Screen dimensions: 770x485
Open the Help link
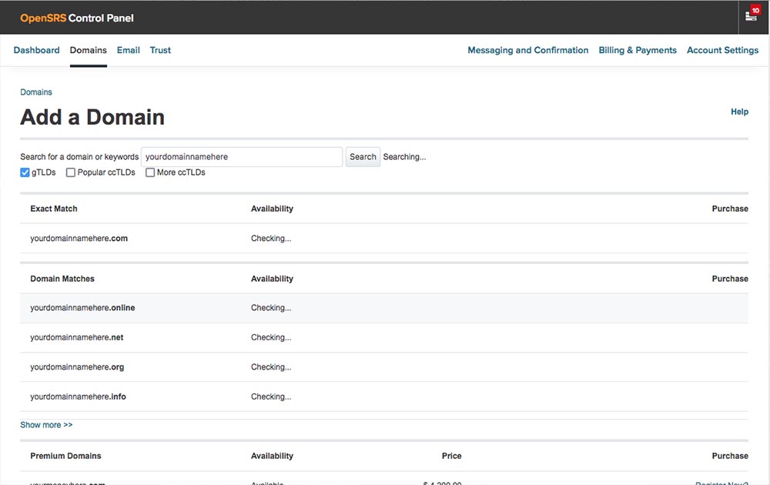pos(739,112)
